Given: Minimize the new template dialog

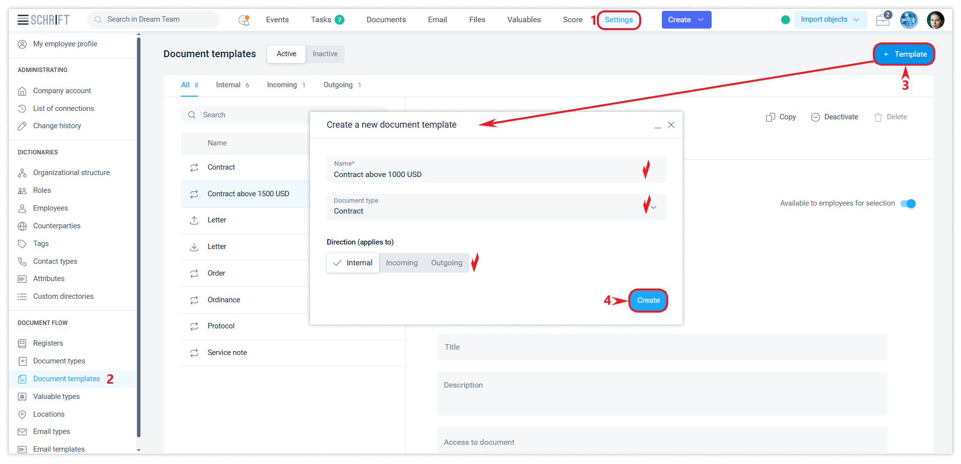Looking at the screenshot, I should [657, 125].
